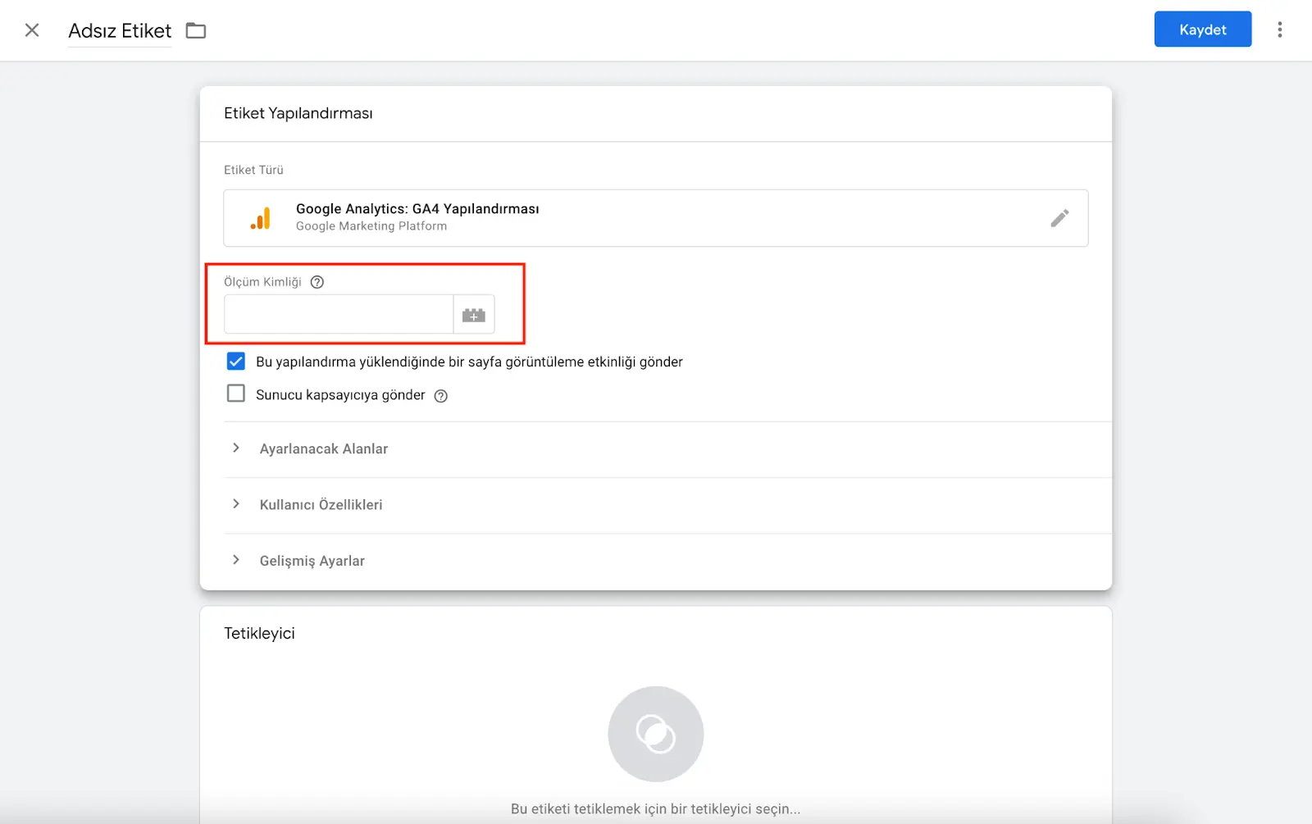Expand the Gelişmiş Ayarlar section
This screenshot has width=1312, height=824.
(x=312, y=560)
